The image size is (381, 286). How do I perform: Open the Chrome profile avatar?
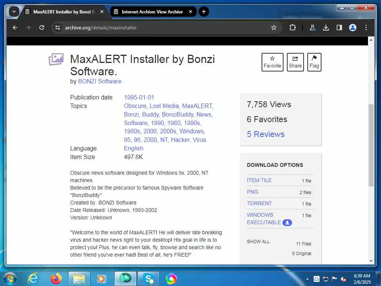[353, 28]
